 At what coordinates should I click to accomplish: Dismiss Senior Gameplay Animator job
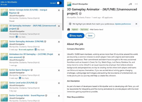[59, 42]
